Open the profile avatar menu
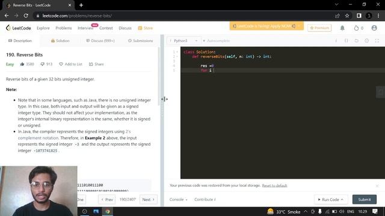This screenshot has width=385, height=216. [x=374, y=28]
